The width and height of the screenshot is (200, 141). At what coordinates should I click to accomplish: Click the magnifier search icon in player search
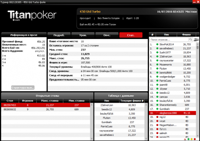tap(191, 40)
